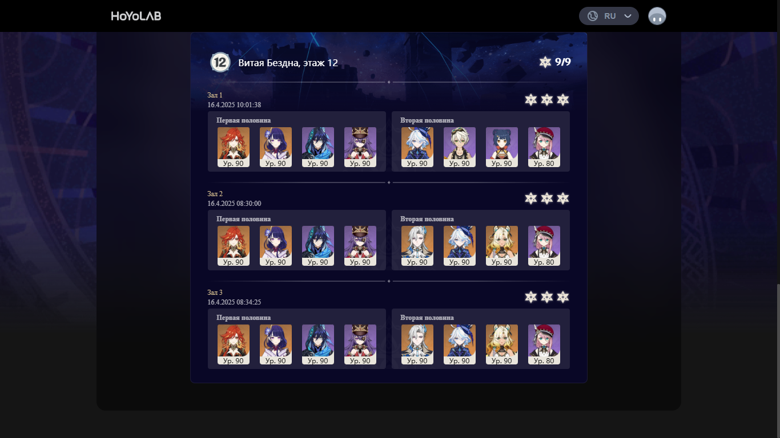
Task: Click the globe icon in language selector
Action: click(593, 16)
